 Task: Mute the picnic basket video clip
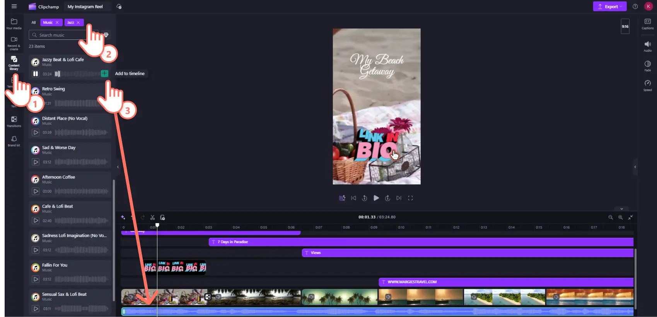[131, 297]
